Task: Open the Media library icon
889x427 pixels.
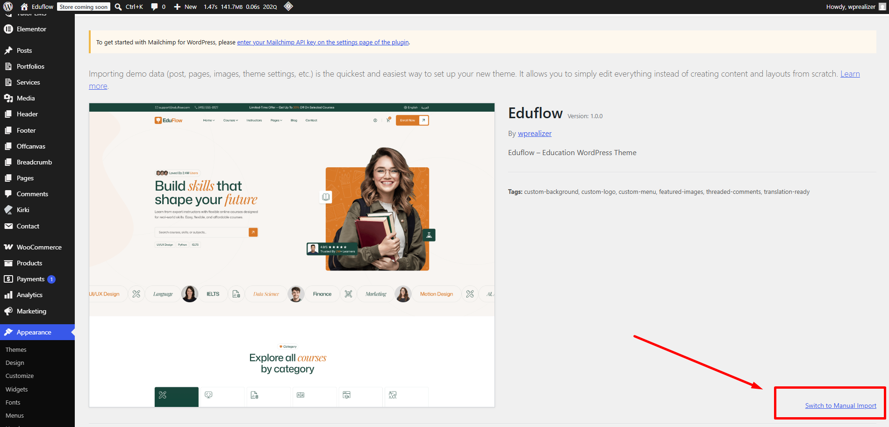Action: tap(8, 98)
